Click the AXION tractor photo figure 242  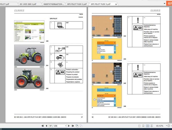click(x=29, y=78)
